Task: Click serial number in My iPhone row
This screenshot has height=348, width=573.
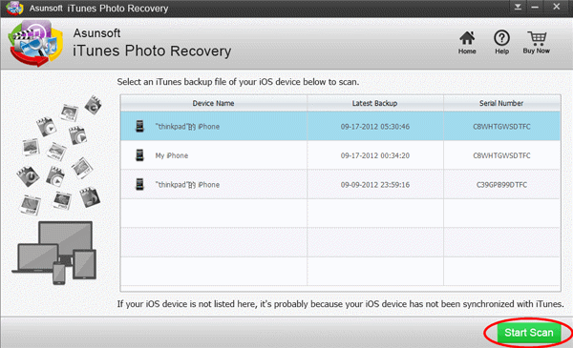Action: click(501, 155)
